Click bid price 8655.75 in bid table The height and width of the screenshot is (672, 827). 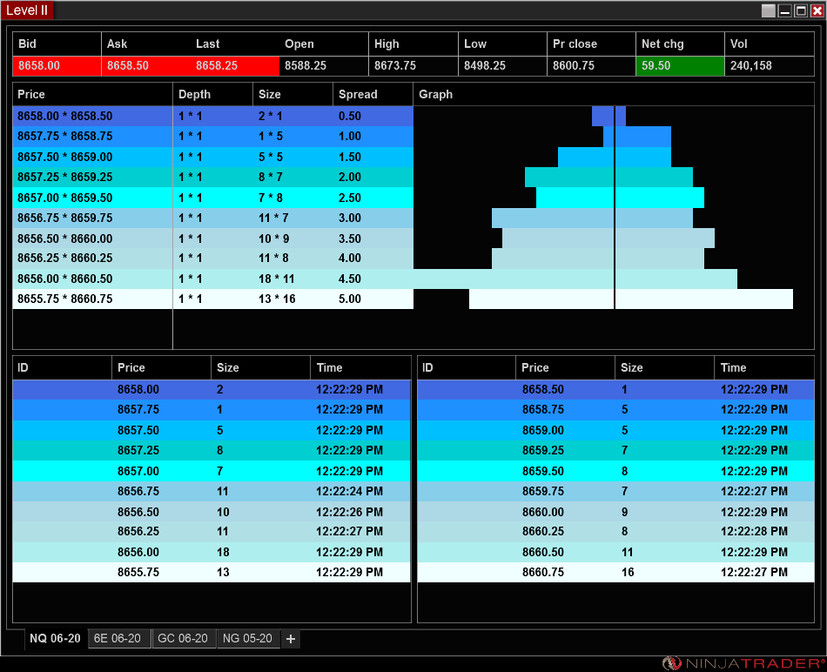138,572
